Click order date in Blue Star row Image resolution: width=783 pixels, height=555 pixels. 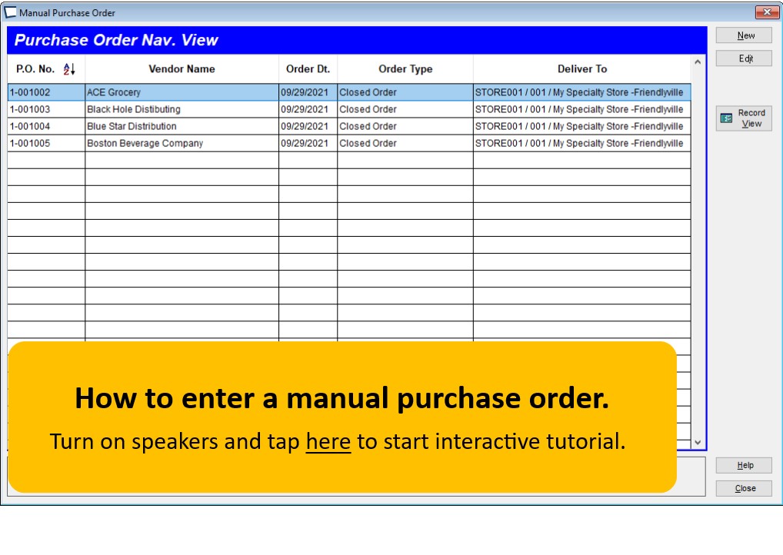click(308, 126)
